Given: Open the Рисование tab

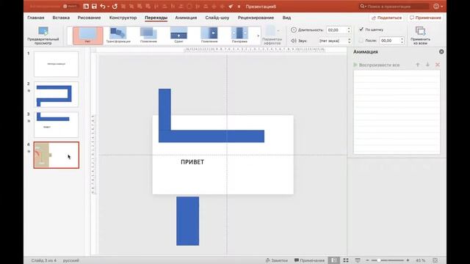Looking at the screenshot, I should (x=89, y=18).
